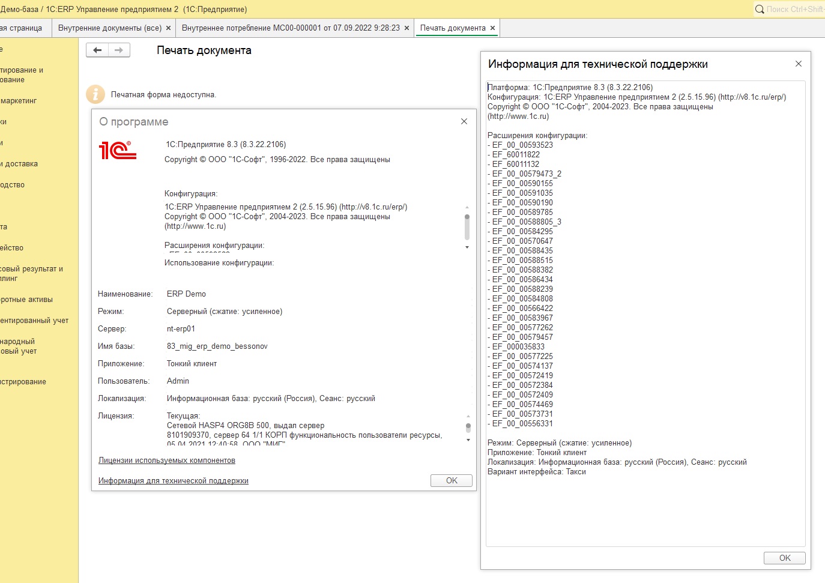Click 'Тонкий клиент' value in About dialog
Screen dimensions: 825x583
coord(192,364)
